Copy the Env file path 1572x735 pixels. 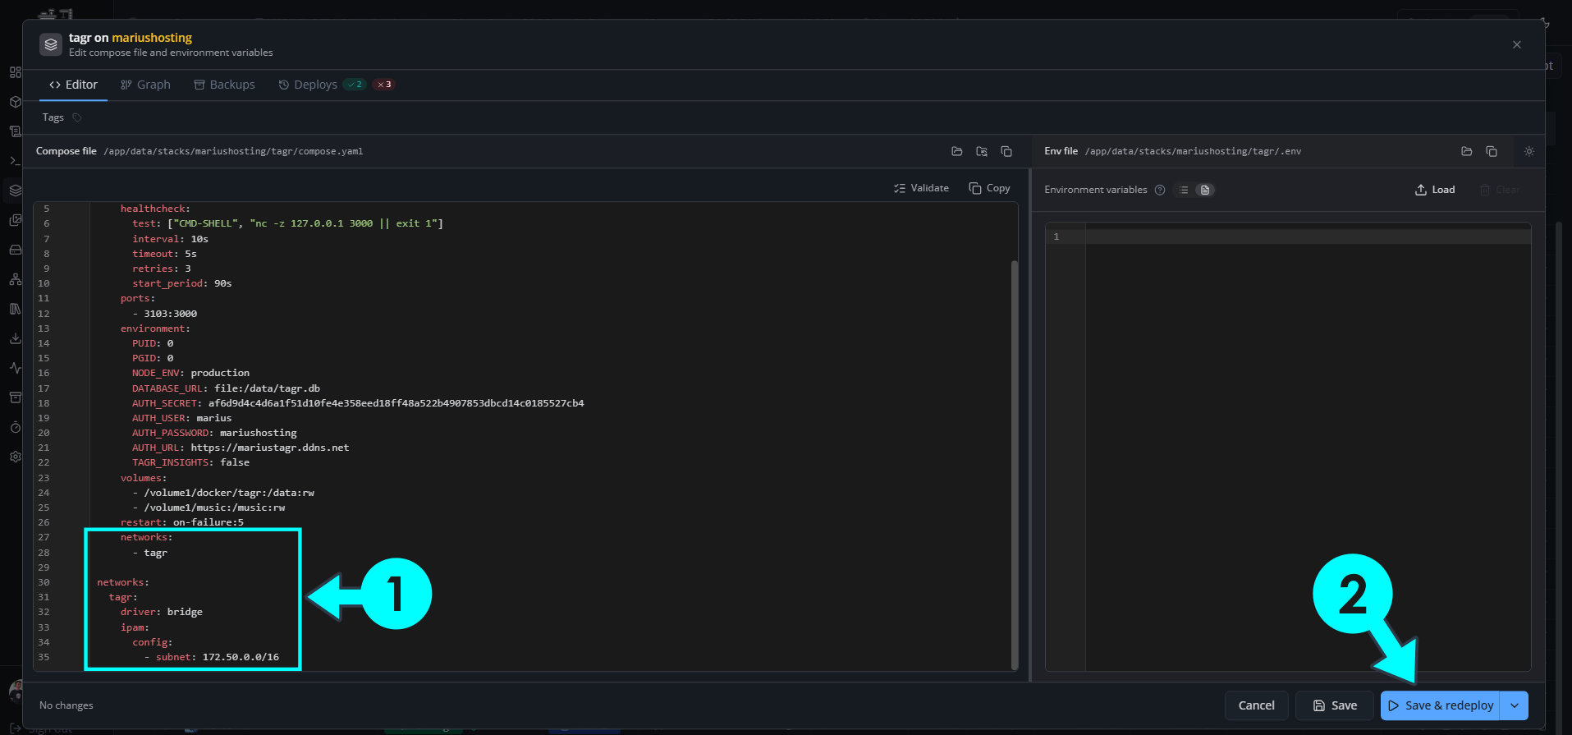click(x=1492, y=151)
